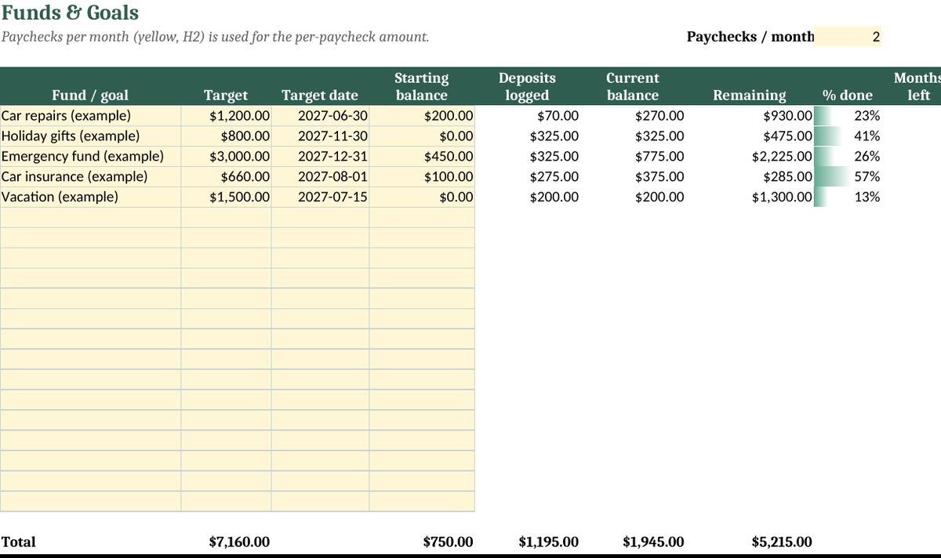Click the Funds & Goals title

70,13
